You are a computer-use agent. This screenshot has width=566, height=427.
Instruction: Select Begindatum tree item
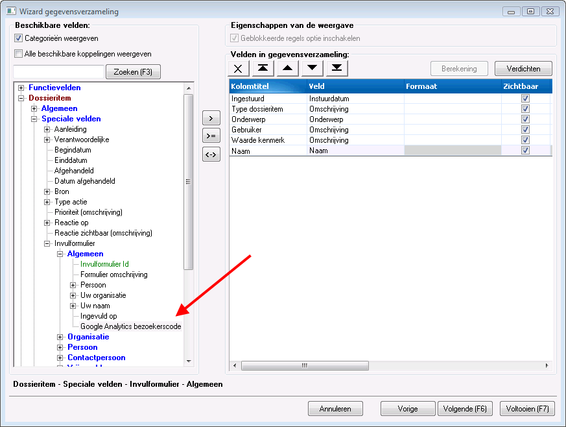73,150
